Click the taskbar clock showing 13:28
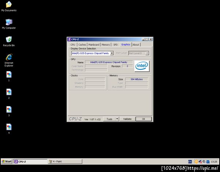This screenshot has height=172, width=220. pyautogui.click(x=214, y=162)
